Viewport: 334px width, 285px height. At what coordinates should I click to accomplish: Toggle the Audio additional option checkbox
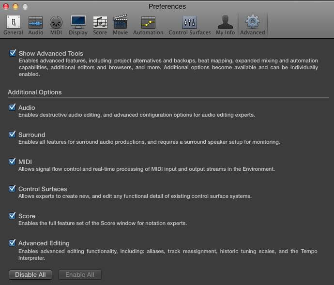tap(12, 107)
